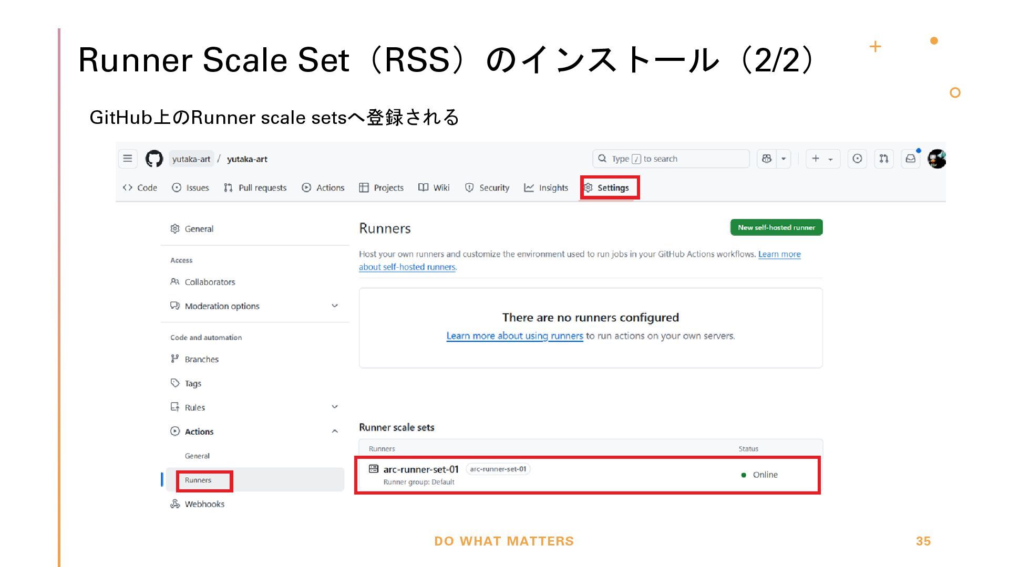The image size is (1009, 567).
Task: Open the notifications inbox icon
Action: click(911, 159)
